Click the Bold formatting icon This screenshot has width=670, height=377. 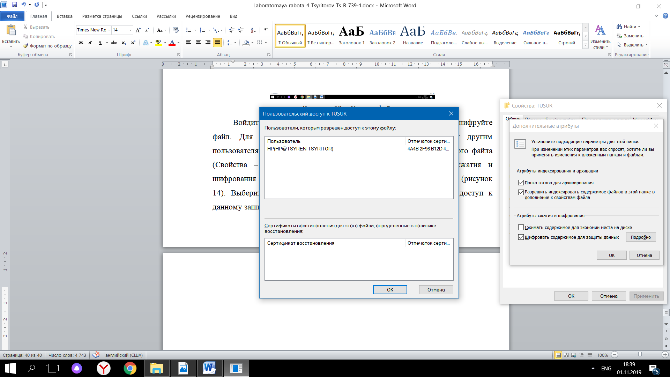81,43
